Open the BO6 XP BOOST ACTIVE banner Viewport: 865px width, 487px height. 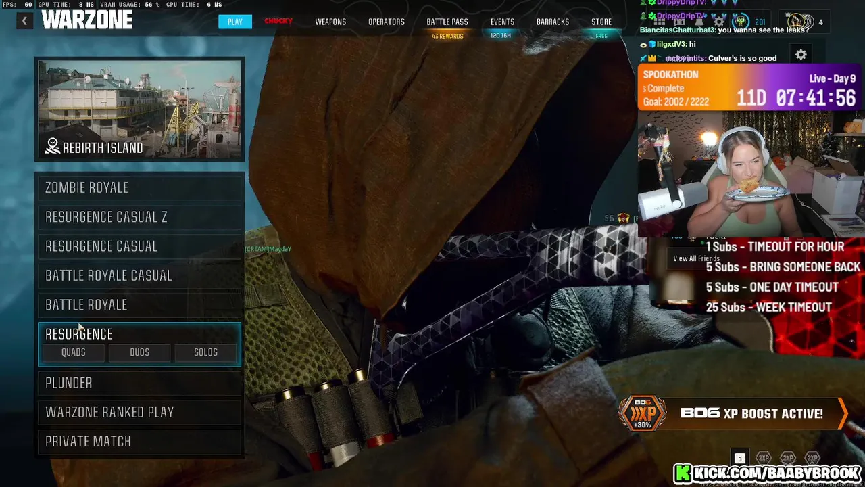[733, 413]
